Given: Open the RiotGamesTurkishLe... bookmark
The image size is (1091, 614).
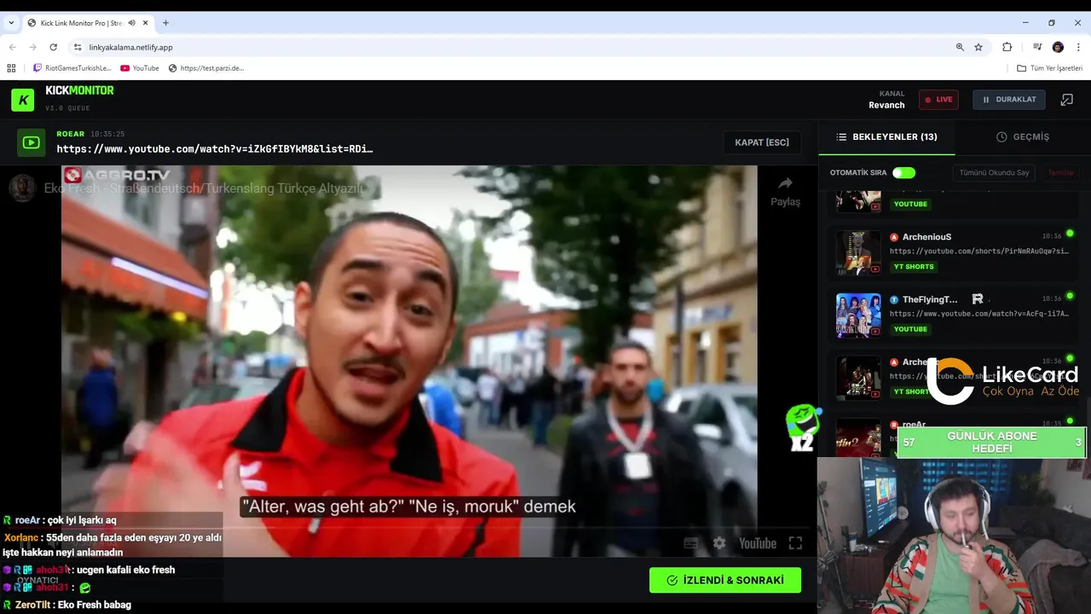Looking at the screenshot, I should click(x=72, y=68).
